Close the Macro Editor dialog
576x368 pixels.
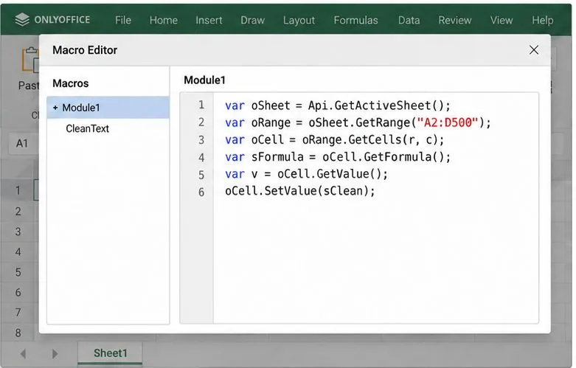tap(534, 50)
